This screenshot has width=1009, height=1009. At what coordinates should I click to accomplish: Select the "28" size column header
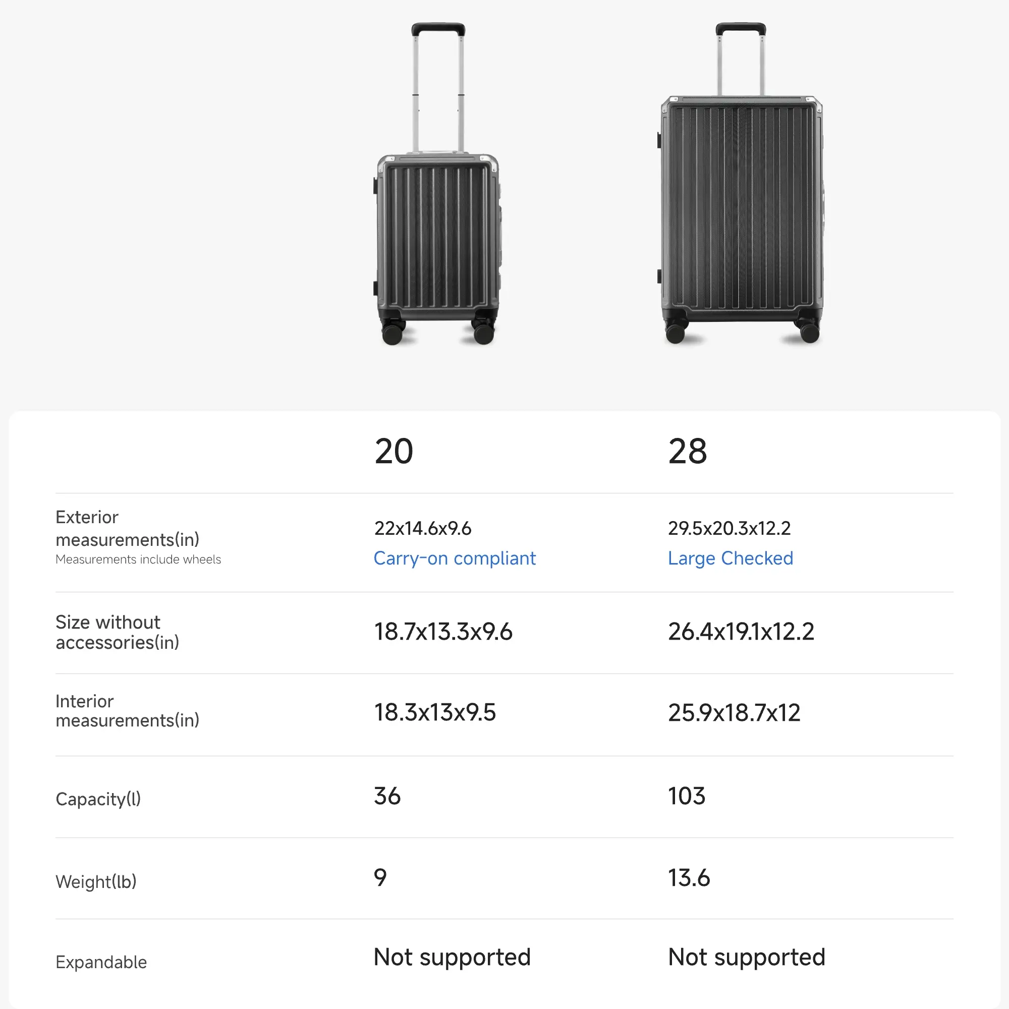[x=687, y=451]
